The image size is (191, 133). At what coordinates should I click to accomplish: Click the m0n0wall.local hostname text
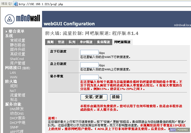pos(182,25)
